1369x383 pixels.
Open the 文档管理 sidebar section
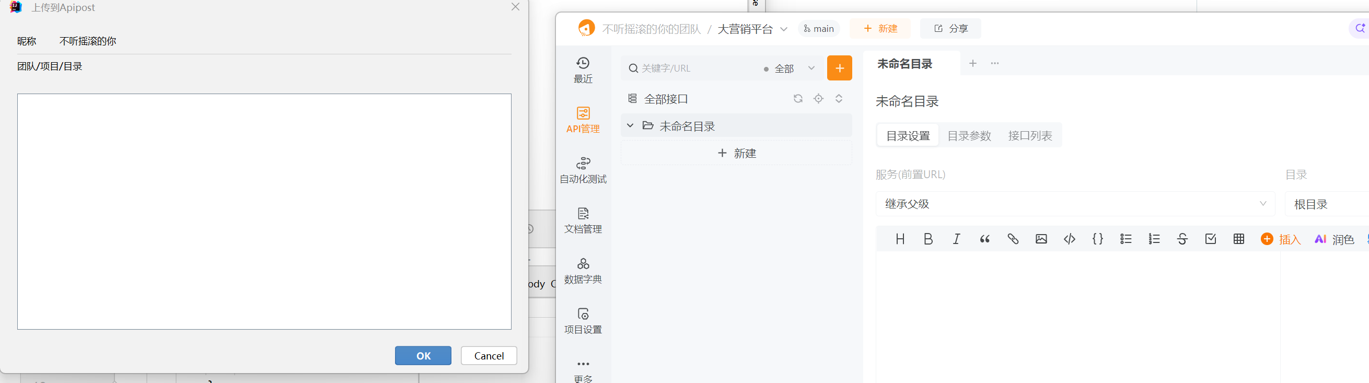583,221
